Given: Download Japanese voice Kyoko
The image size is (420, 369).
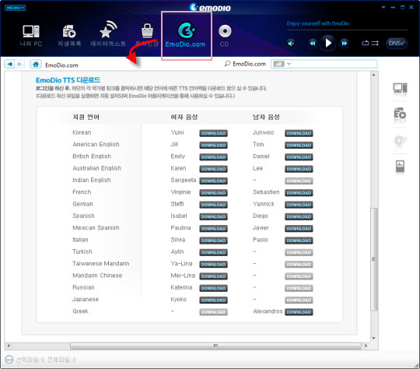Looking at the screenshot, I should point(213,300).
